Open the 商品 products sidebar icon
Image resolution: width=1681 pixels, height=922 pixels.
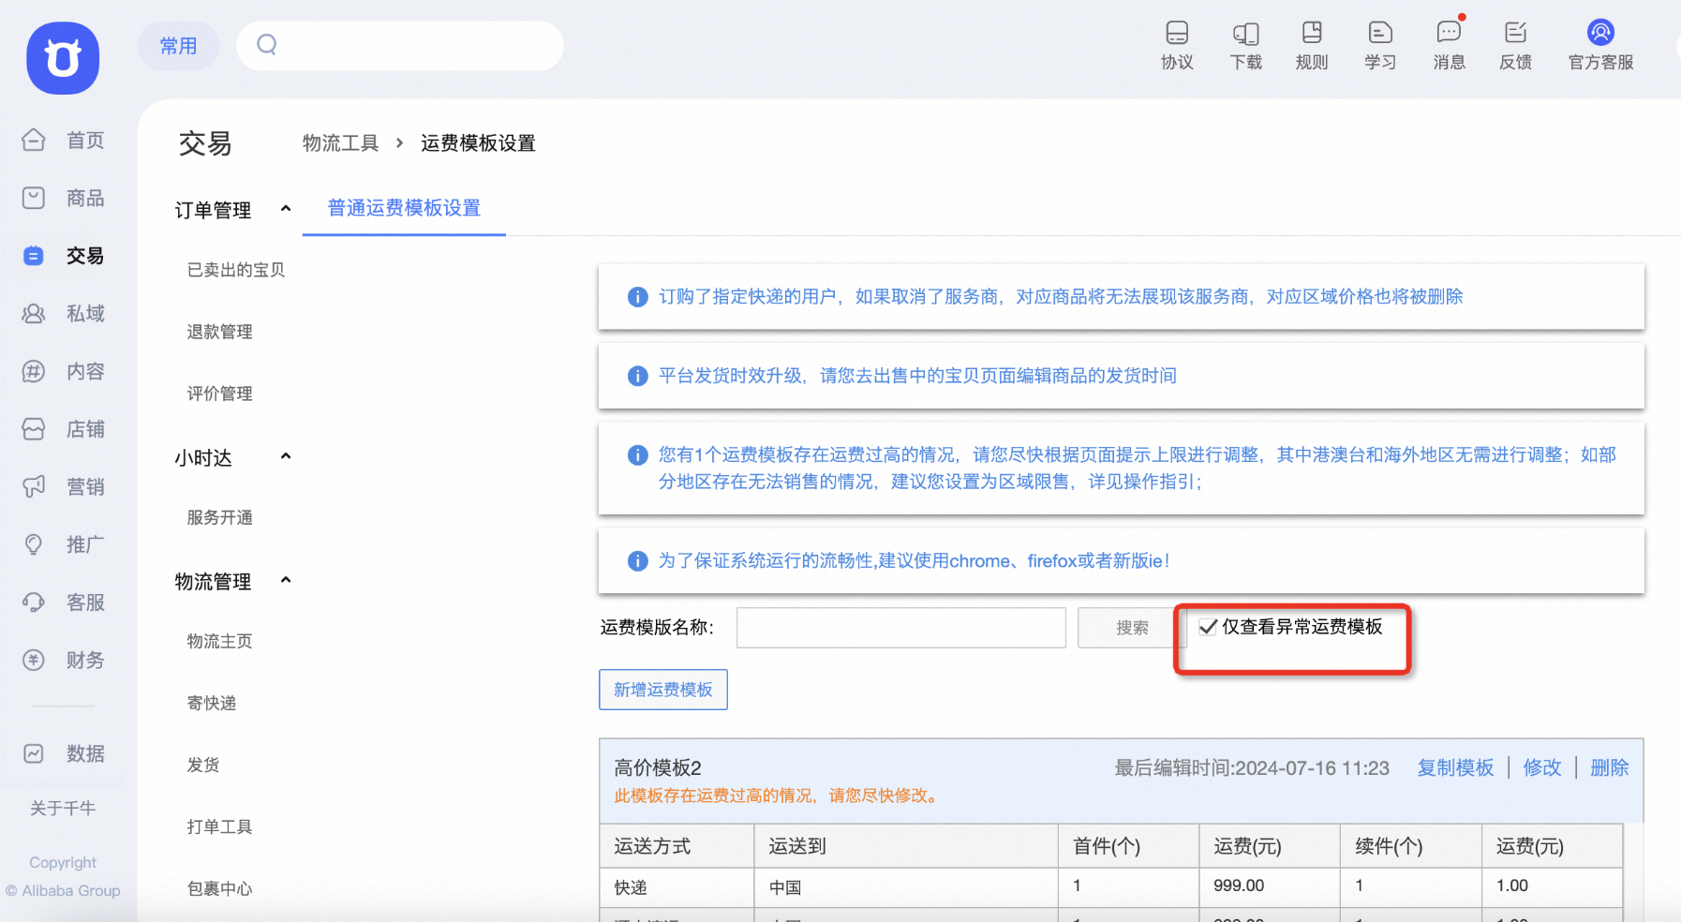[x=34, y=198]
